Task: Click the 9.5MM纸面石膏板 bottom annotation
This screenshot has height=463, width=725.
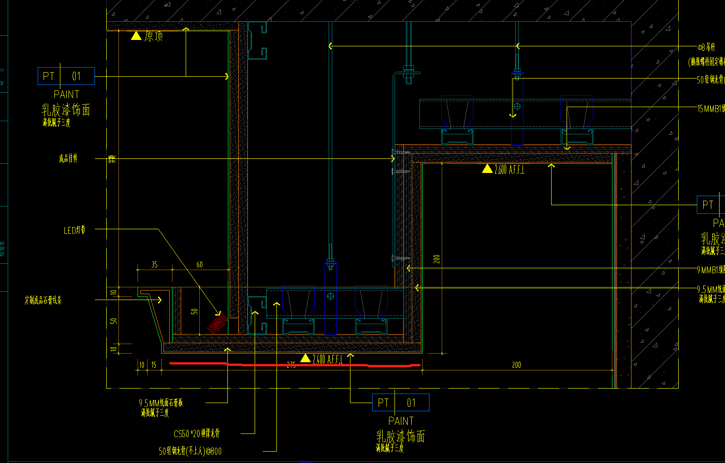Action: 161,403
